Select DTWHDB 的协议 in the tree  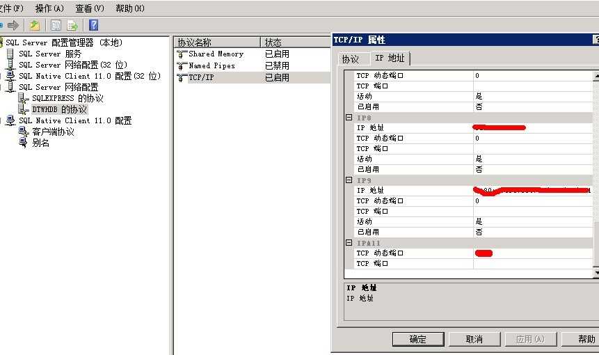pyautogui.click(x=60, y=109)
